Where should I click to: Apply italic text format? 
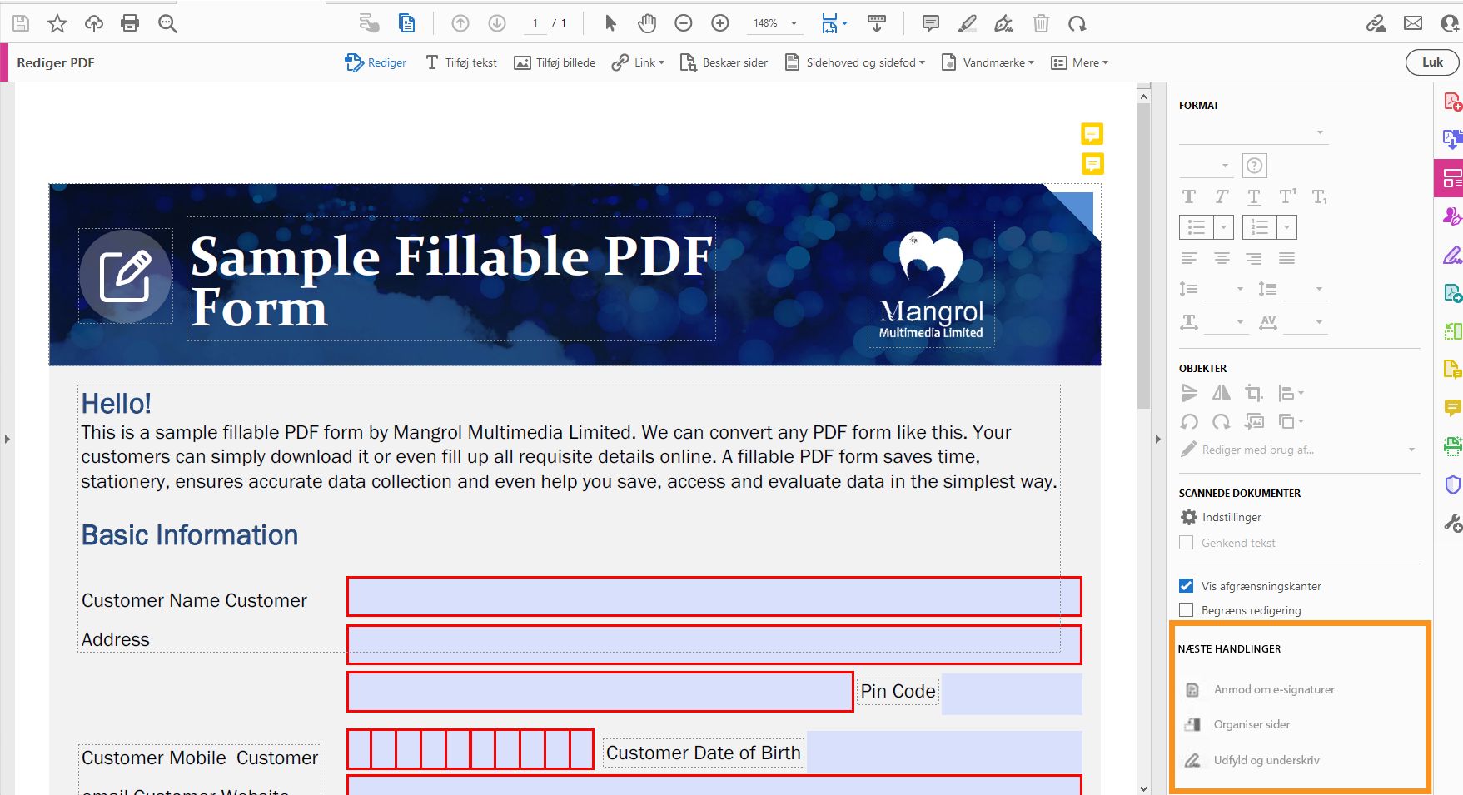[x=1222, y=196]
